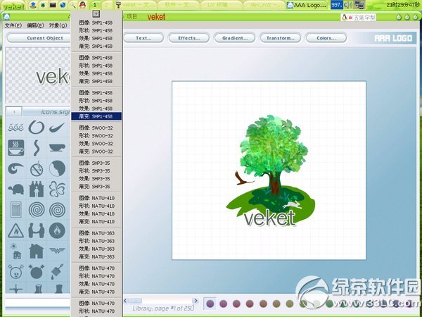422x317 pixels.
Task: Select 形状: SHP3-35 menu entry
Action: click(96, 170)
